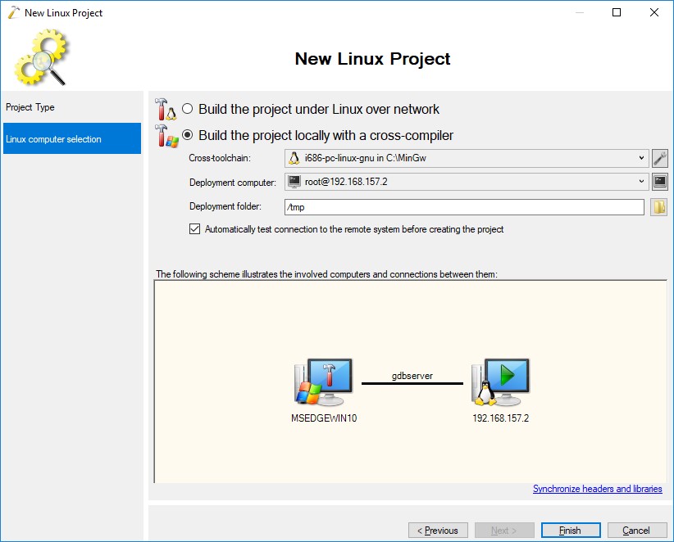Viewport: 674px width, 542px height.
Task: Click hammer-penguin icon beside build under Linux
Action: [x=165, y=110]
